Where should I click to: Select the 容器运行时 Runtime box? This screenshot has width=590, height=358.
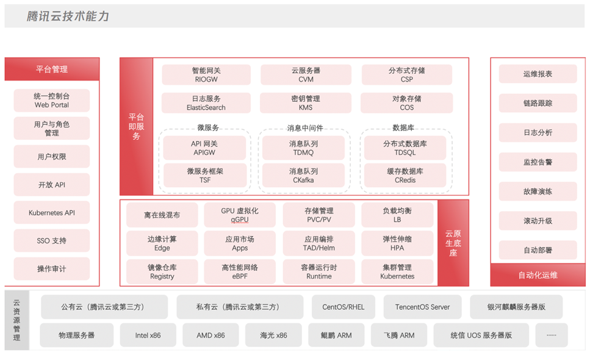point(318,272)
